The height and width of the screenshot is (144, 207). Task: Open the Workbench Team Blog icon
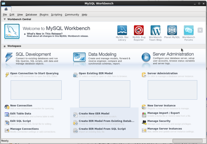(155, 30)
